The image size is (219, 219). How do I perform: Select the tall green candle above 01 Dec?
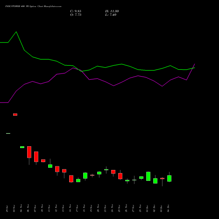148,177
